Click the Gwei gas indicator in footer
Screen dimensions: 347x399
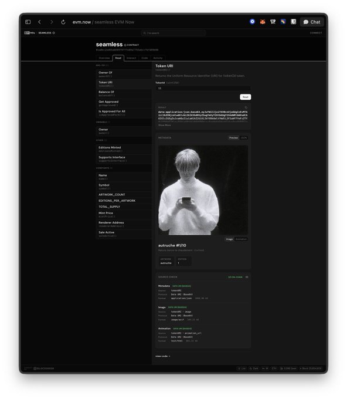pos(288,368)
